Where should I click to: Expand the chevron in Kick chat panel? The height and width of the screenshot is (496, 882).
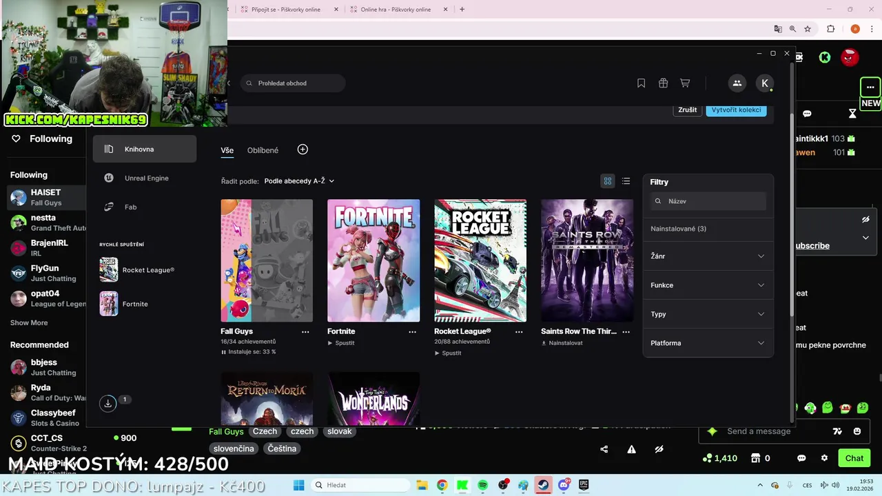[865, 238]
